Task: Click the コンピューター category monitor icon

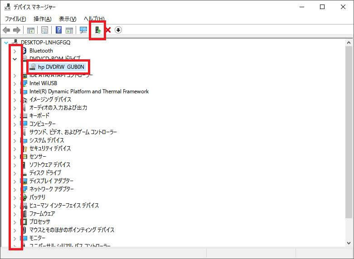Action: click(24, 124)
